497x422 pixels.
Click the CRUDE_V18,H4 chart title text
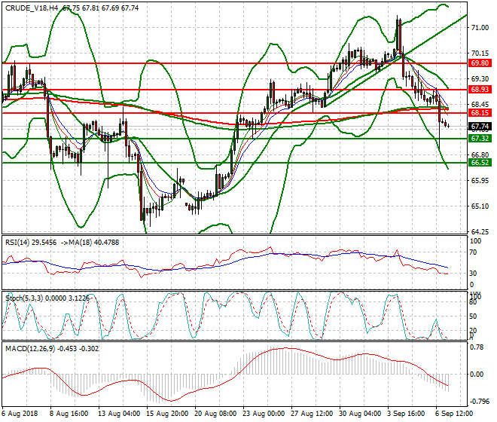(x=32, y=8)
